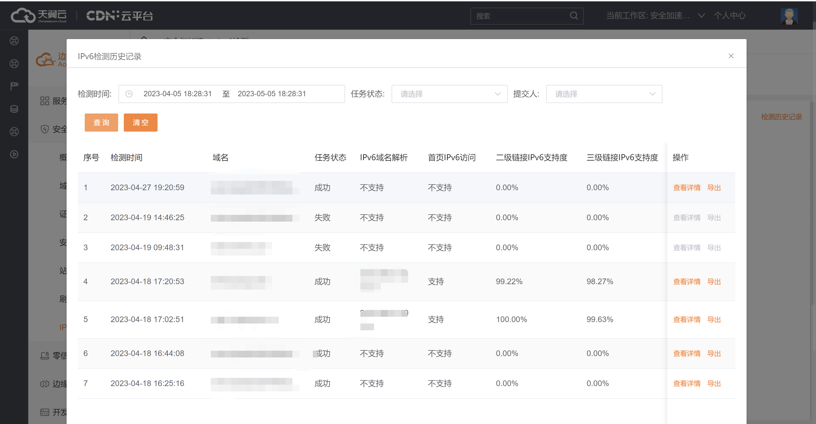Click the 98.27% value
The height and width of the screenshot is (424, 816).
[x=600, y=282]
